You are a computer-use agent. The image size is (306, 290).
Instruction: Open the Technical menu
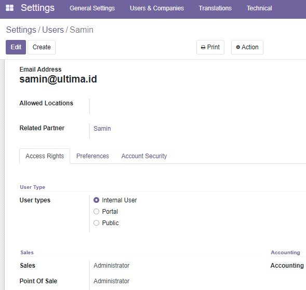click(x=259, y=8)
